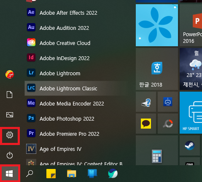
Task: Open the HP Smart tile
Action: click(x=191, y=113)
